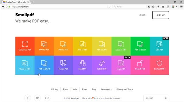
Task: Open the JPG to PDF tool
Action: click(x=83, y=46)
